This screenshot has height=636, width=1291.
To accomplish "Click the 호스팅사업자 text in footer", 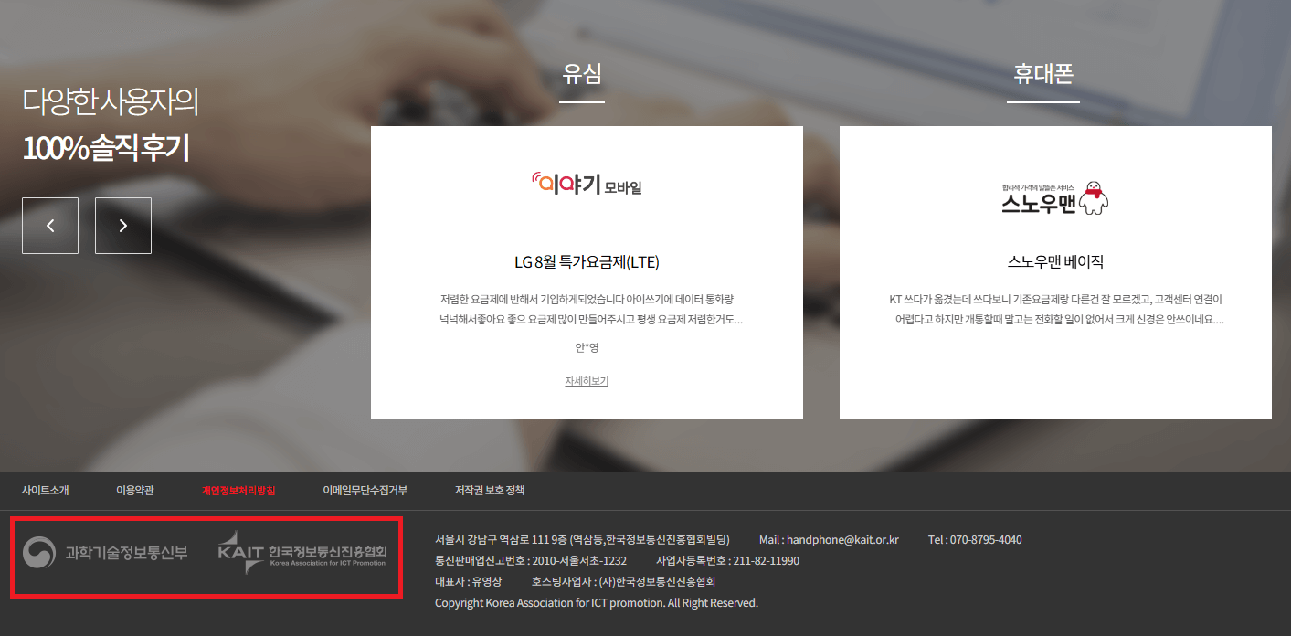I will (623, 582).
